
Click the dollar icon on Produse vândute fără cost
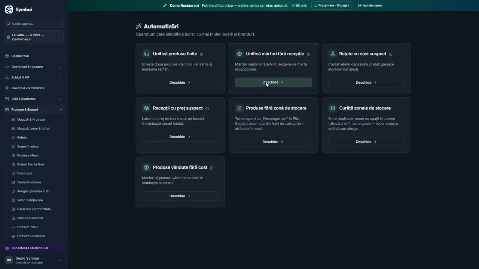pyautogui.click(x=146, y=167)
